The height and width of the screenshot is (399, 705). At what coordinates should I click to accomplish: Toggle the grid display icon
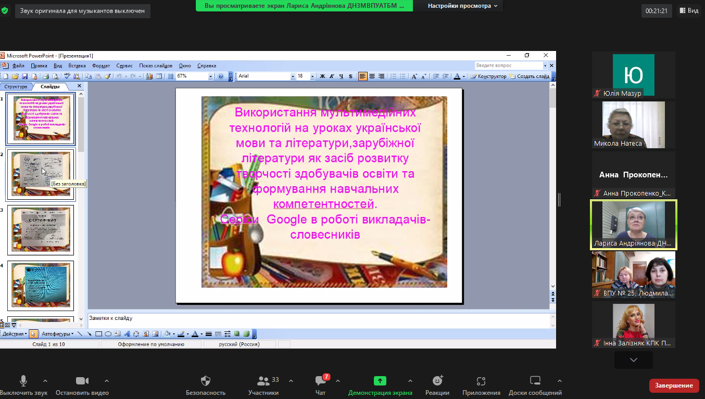[171, 76]
